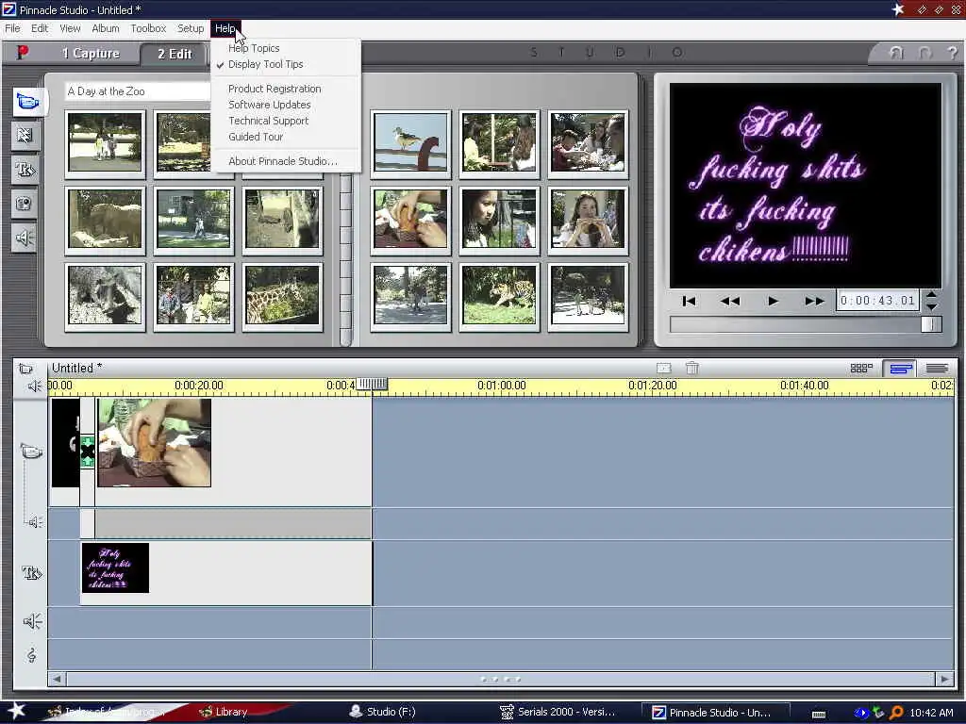Open the video toolbox camera icon
966x724 pixels.
pyautogui.click(x=25, y=369)
